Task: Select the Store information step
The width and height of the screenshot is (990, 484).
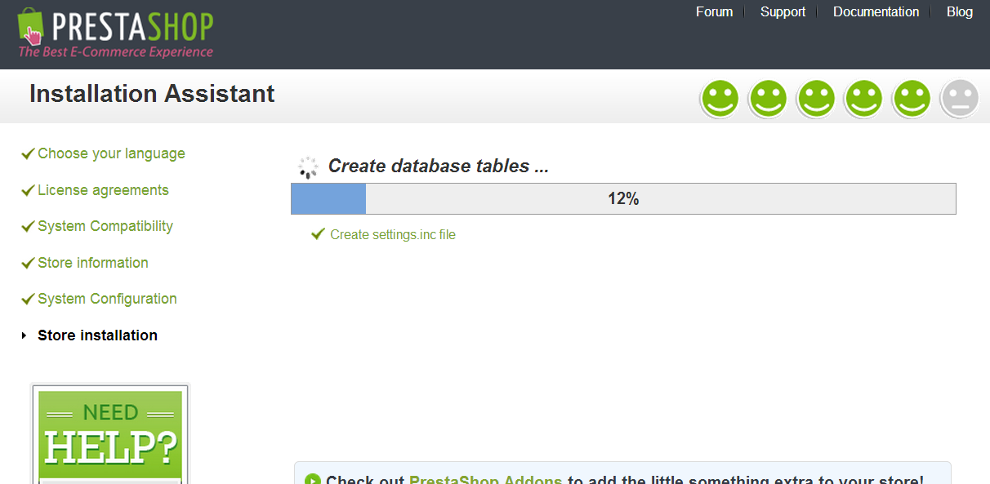Action: [x=93, y=263]
